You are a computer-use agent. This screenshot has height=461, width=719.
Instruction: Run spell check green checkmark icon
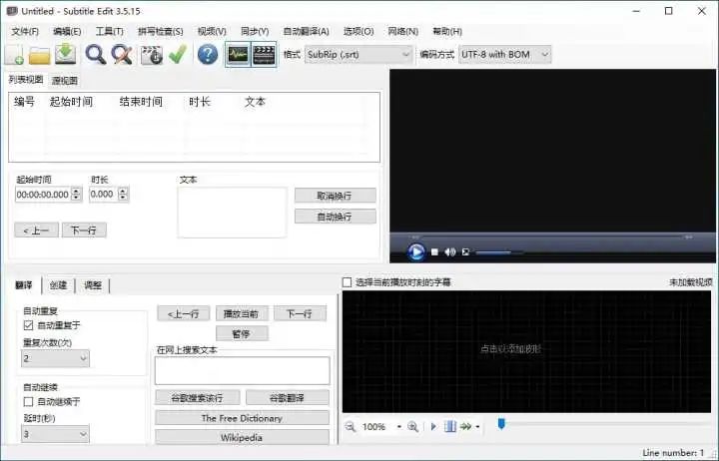coord(177,54)
